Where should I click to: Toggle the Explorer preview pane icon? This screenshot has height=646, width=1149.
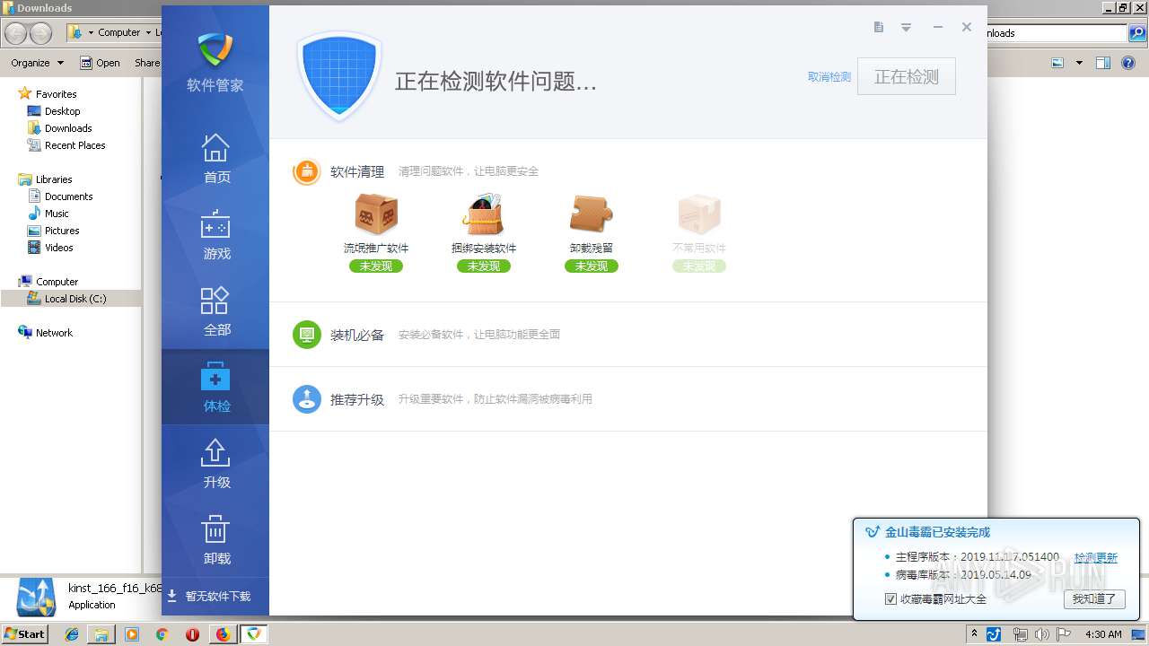click(1103, 63)
